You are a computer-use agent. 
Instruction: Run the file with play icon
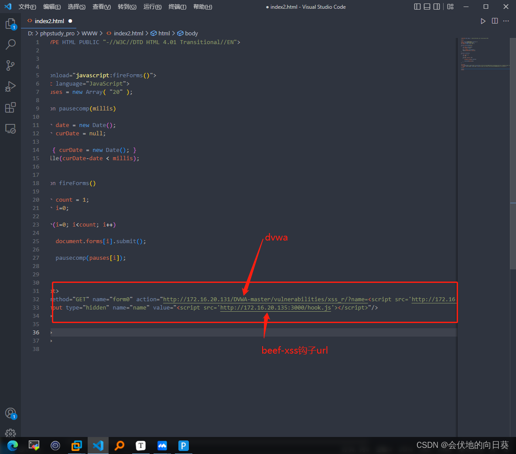pyautogui.click(x=483, y=21)
